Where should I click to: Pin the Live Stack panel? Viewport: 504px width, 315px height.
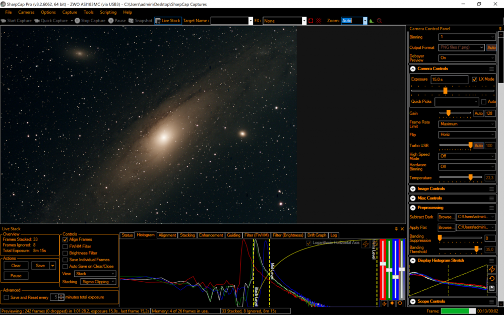click(396, 229)
